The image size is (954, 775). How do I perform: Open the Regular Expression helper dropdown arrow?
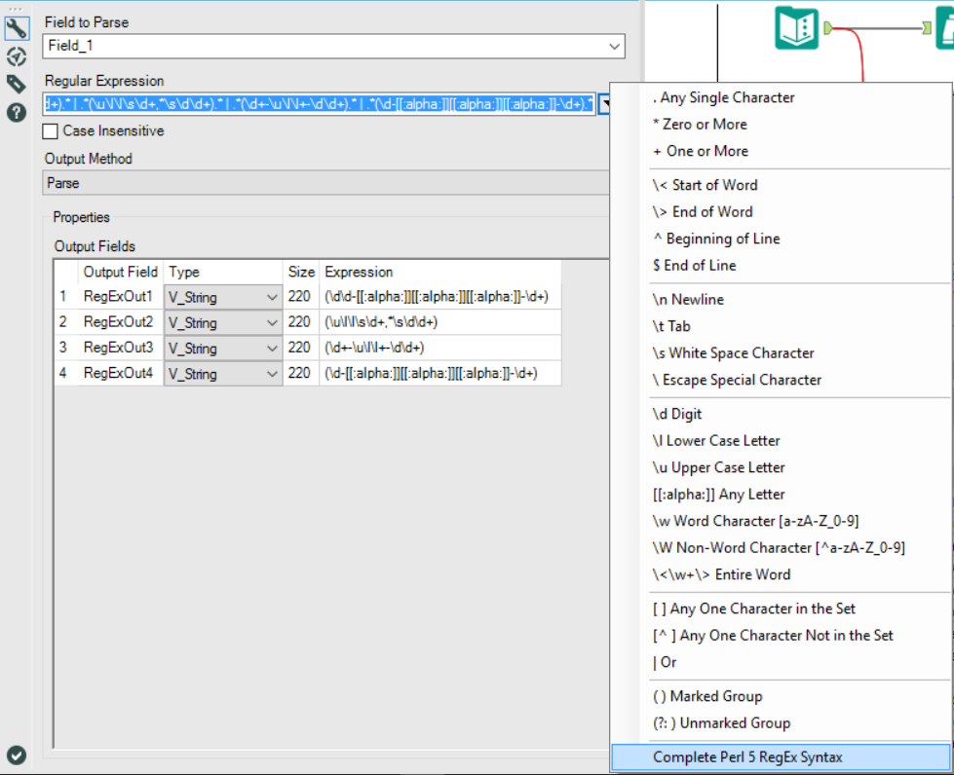point(604,104)
